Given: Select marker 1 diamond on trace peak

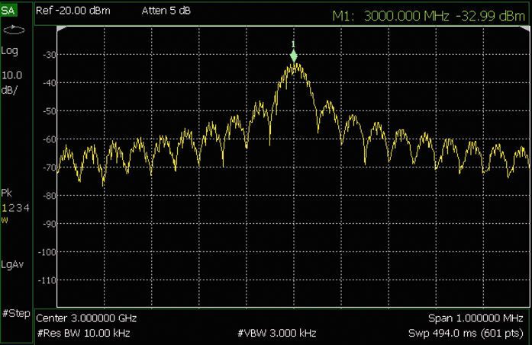Looking at the screenshot, I should [294, 56].
